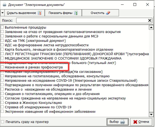The width and height of the screenshot is (155, 127).
Task: Check МЕДИЦИНСКОЕ ЗАКЛЮЧЕНИЕ О СОСТОЯНИИ ЗДОРОВЬЯ checkbox
Action: 2,58
